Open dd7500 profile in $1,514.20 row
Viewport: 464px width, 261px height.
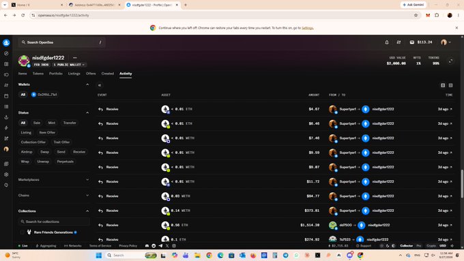tap(346, 225)
